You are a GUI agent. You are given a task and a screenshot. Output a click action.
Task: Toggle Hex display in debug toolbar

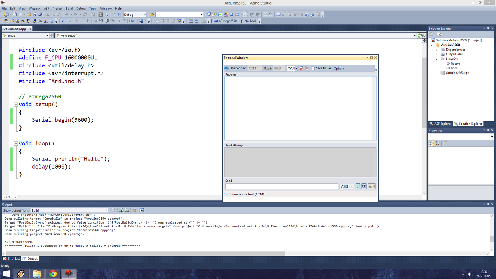click(132, 21)
